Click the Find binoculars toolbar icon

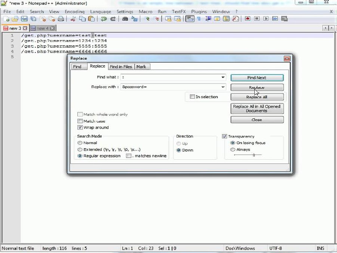[x=125, y=19]
